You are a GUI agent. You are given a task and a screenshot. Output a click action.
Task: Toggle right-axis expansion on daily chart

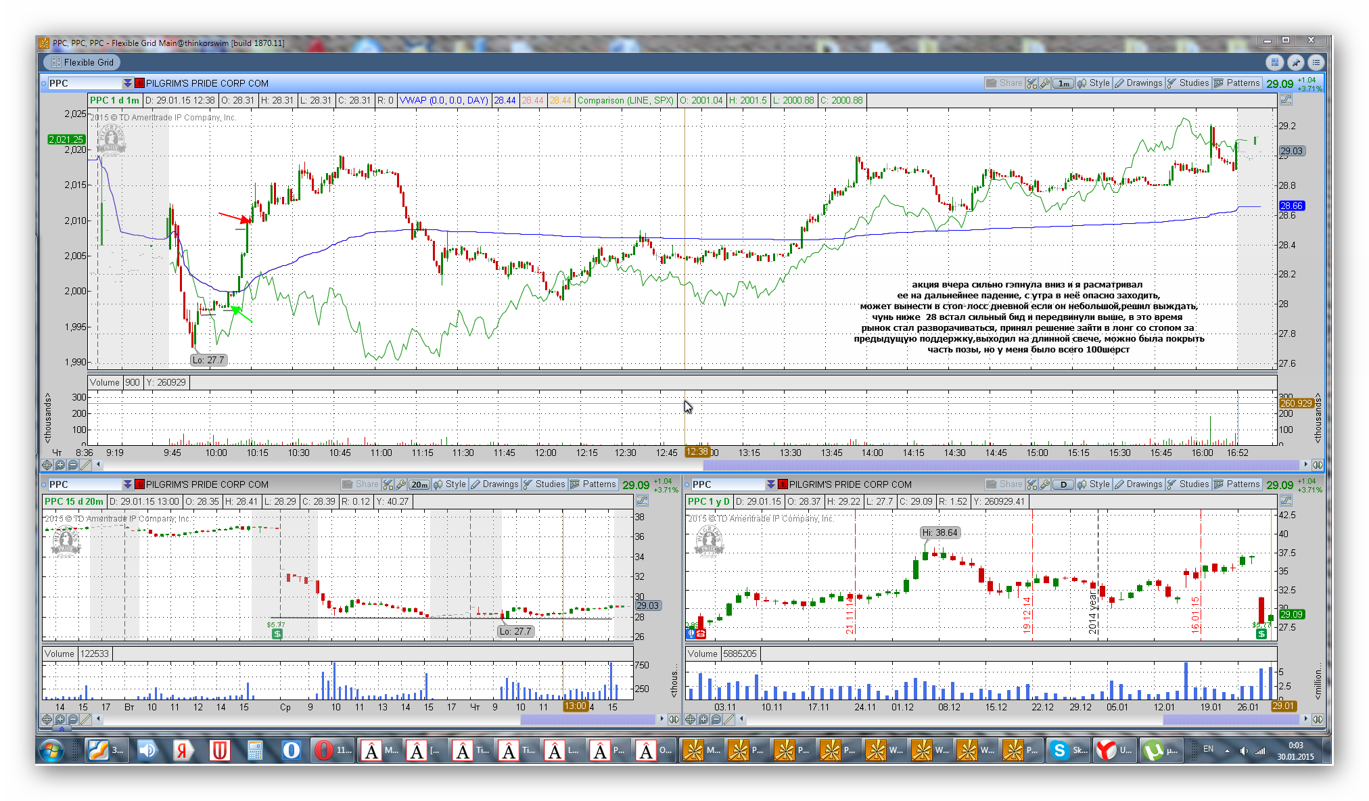[1318, 719]
